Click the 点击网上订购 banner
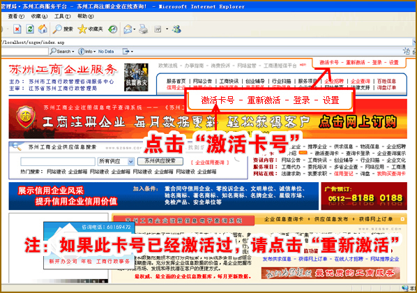This screenshot has height=293, width=417. [x=358, y=122]
